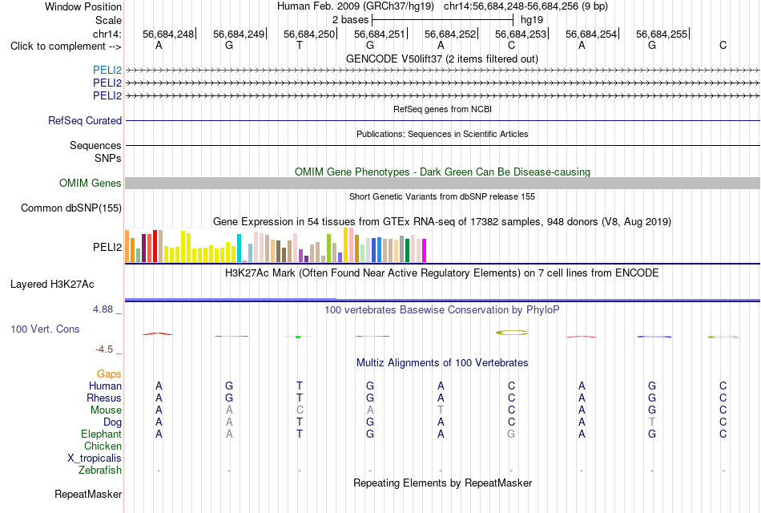Open the GENCODE V50lift37 track title
This screenshot has width=761, height=513.
[x=442, y=59]
